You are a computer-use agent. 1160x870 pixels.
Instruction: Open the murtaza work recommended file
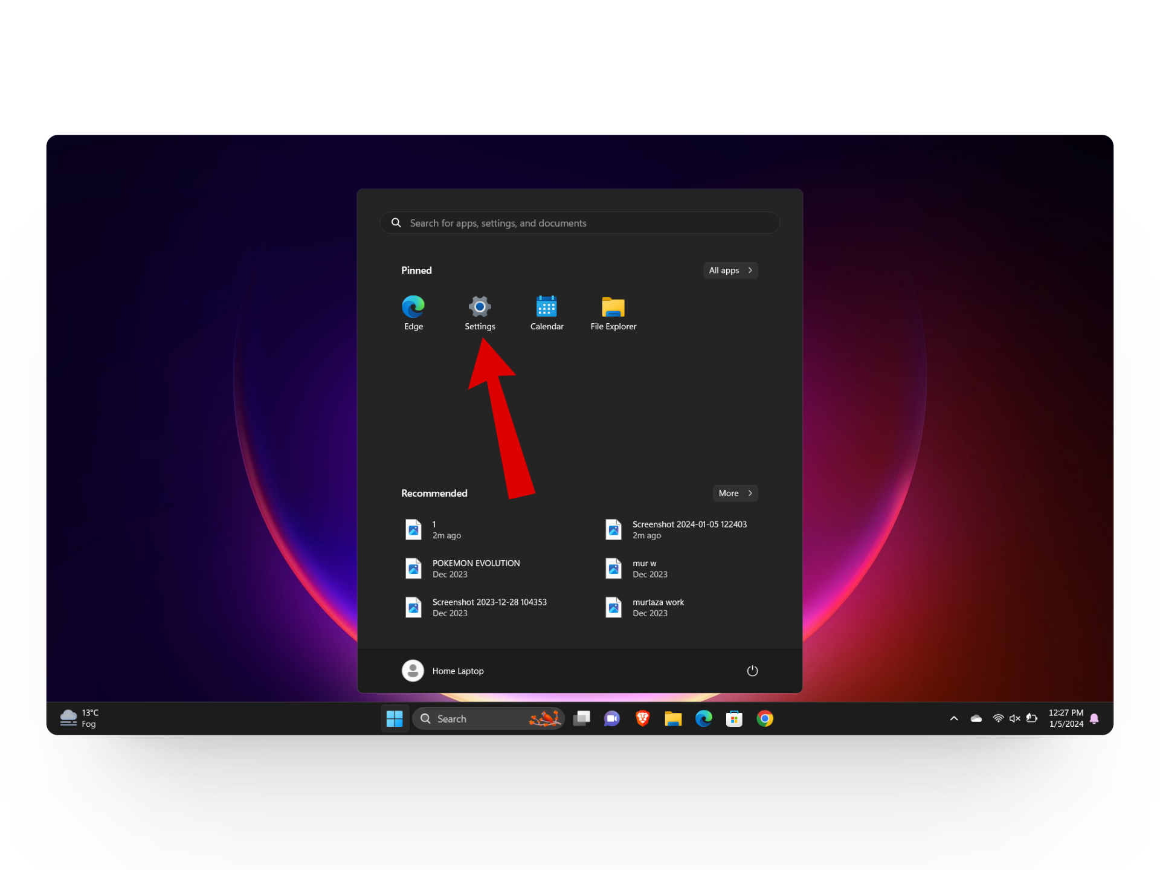[x=657, y=607]
